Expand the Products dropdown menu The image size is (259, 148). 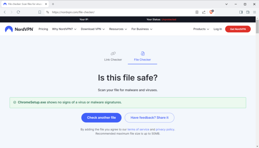pyautogui.click(x=201, y=29)
